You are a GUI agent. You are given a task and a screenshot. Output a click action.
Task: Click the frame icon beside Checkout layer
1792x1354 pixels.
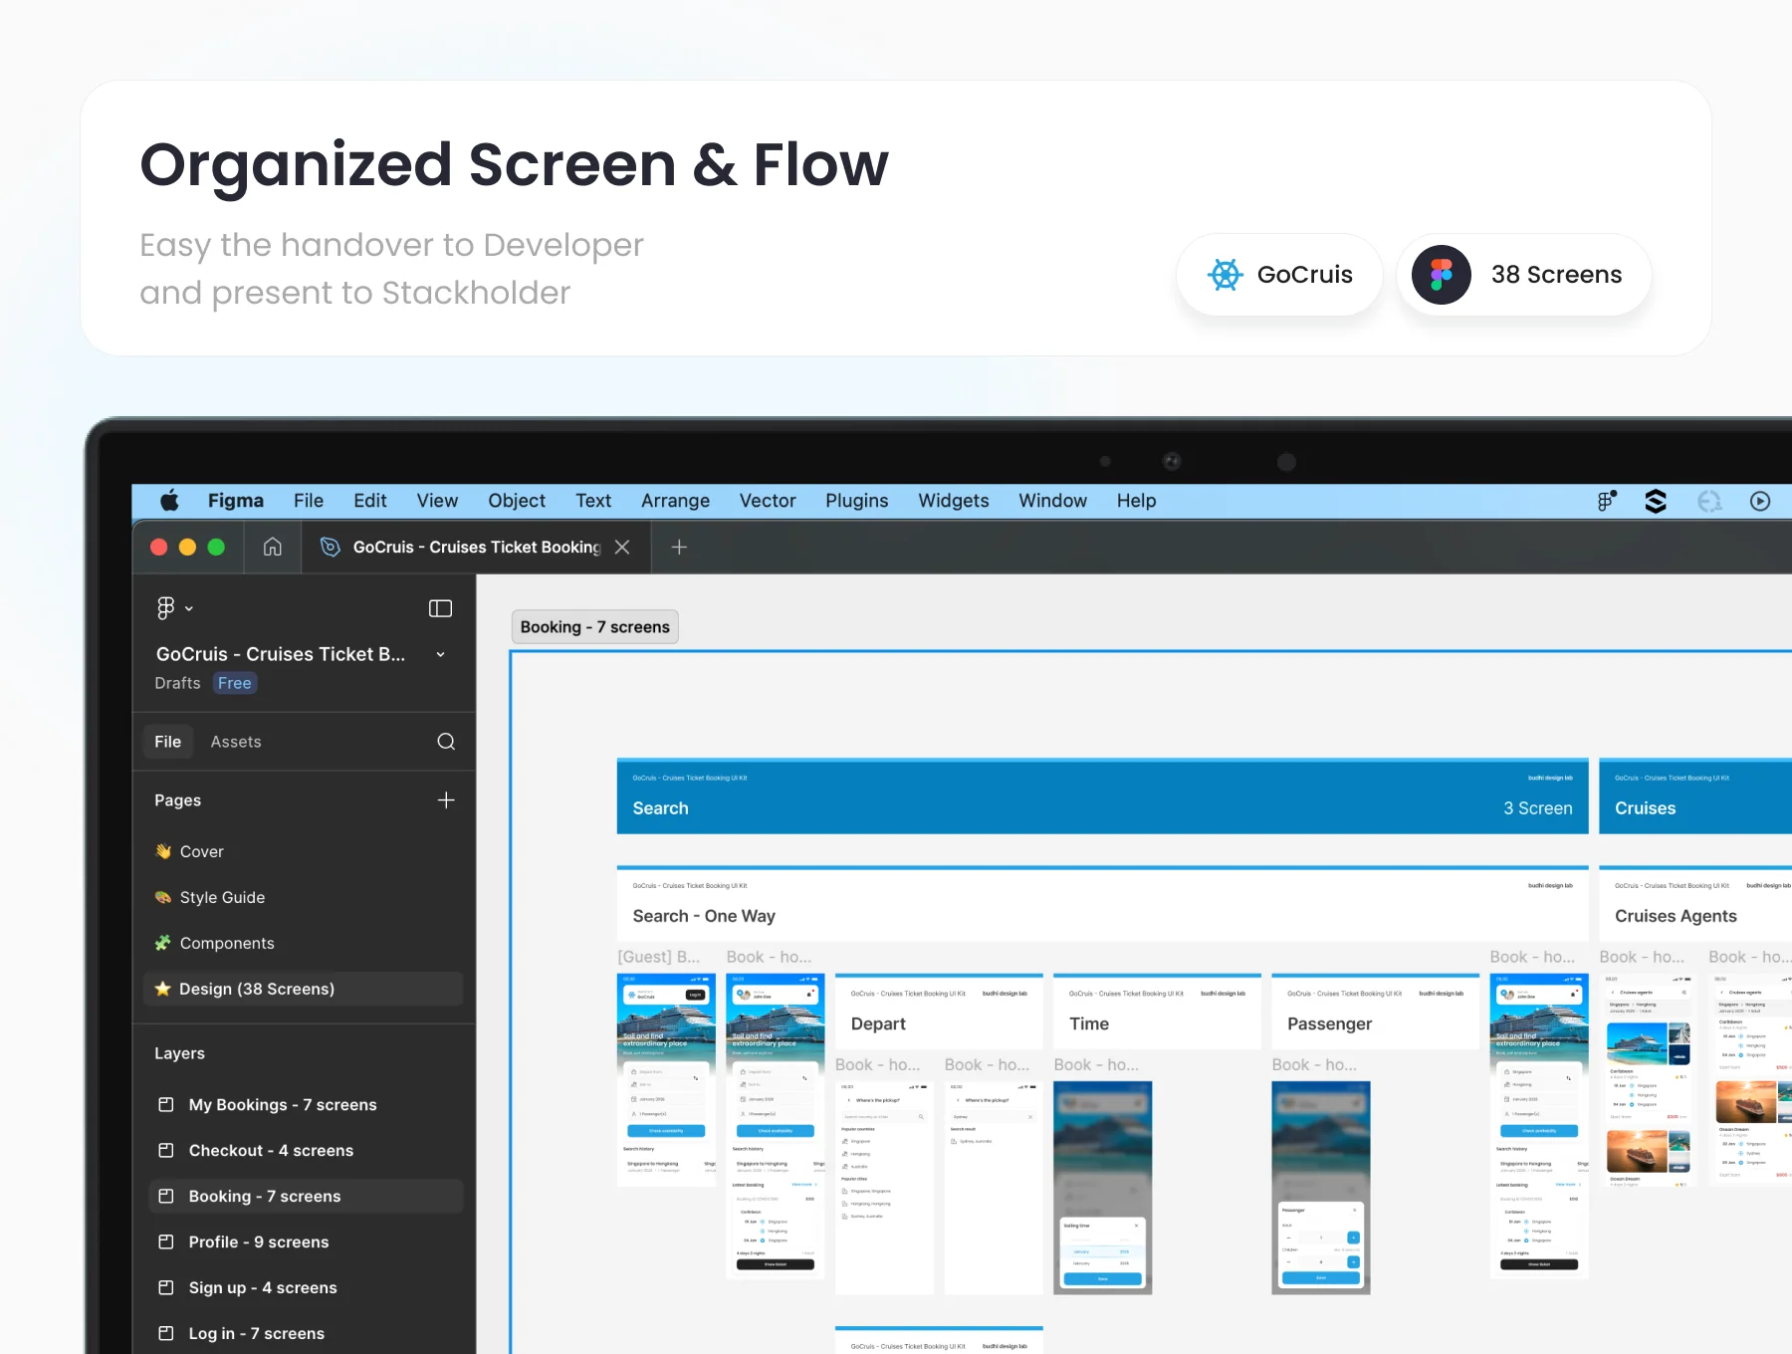(x=166, y=1150)
